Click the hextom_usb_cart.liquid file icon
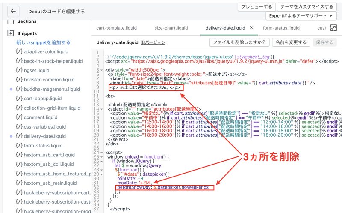The image size is (342, 213). point(19,154)
